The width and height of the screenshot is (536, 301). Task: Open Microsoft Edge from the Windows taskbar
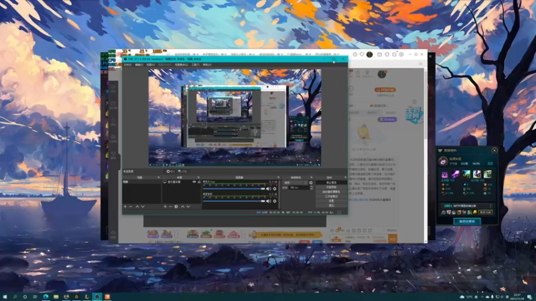pyautogui.click(x=46, y=297)
